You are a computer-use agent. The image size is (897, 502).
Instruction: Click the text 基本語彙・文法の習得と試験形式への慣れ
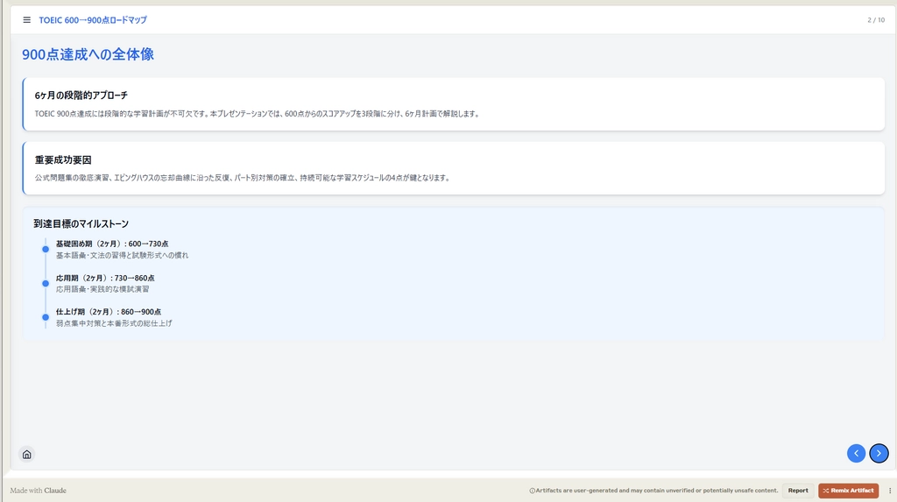pyautogui.click(x=122, y=255)
